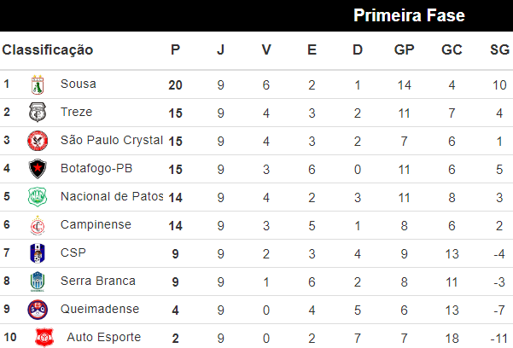Select the Primeira Fase tab header
The image size is (513, 348).
(409, 15)
